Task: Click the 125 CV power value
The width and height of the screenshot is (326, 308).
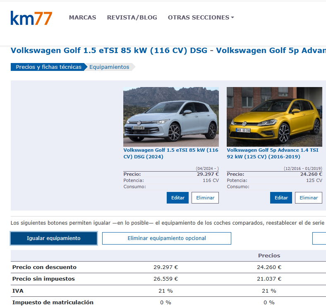Action: point(314,180)
